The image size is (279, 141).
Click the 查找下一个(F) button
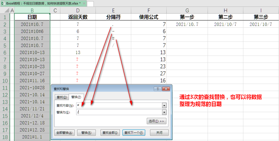134,132
